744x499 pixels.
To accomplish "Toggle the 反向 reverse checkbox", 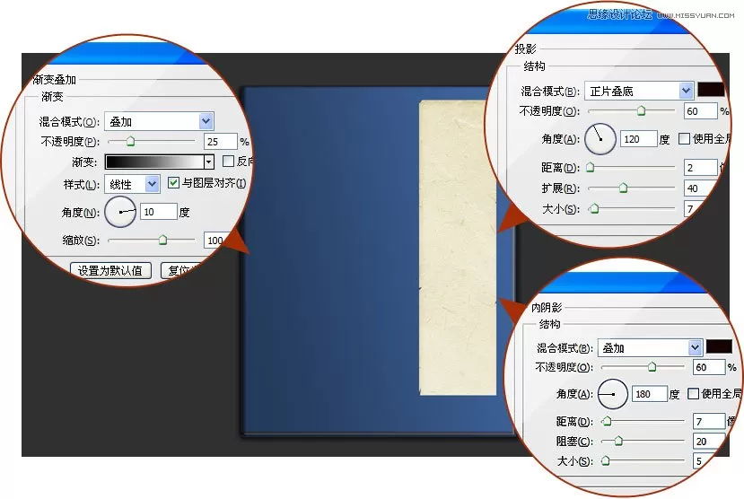I will (228, 162).
